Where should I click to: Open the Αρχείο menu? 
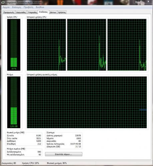(6, 7)
